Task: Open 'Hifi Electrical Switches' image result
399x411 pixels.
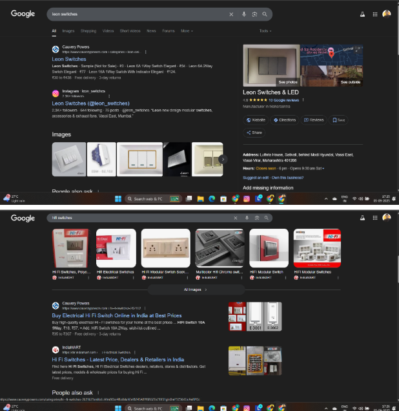Action: pyautogui.click(x=116, y=248)
